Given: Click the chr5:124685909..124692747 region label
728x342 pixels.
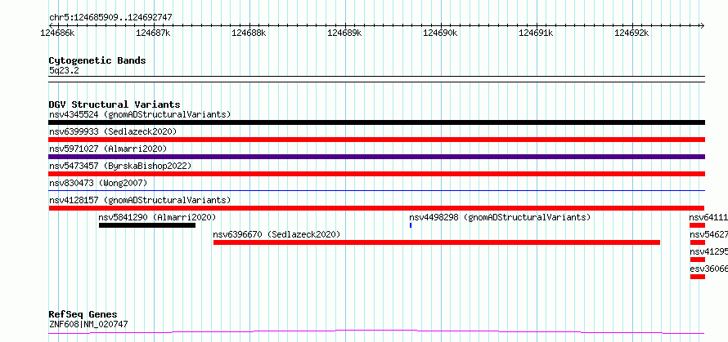Looking at the screenshot, I should point(110,17).
